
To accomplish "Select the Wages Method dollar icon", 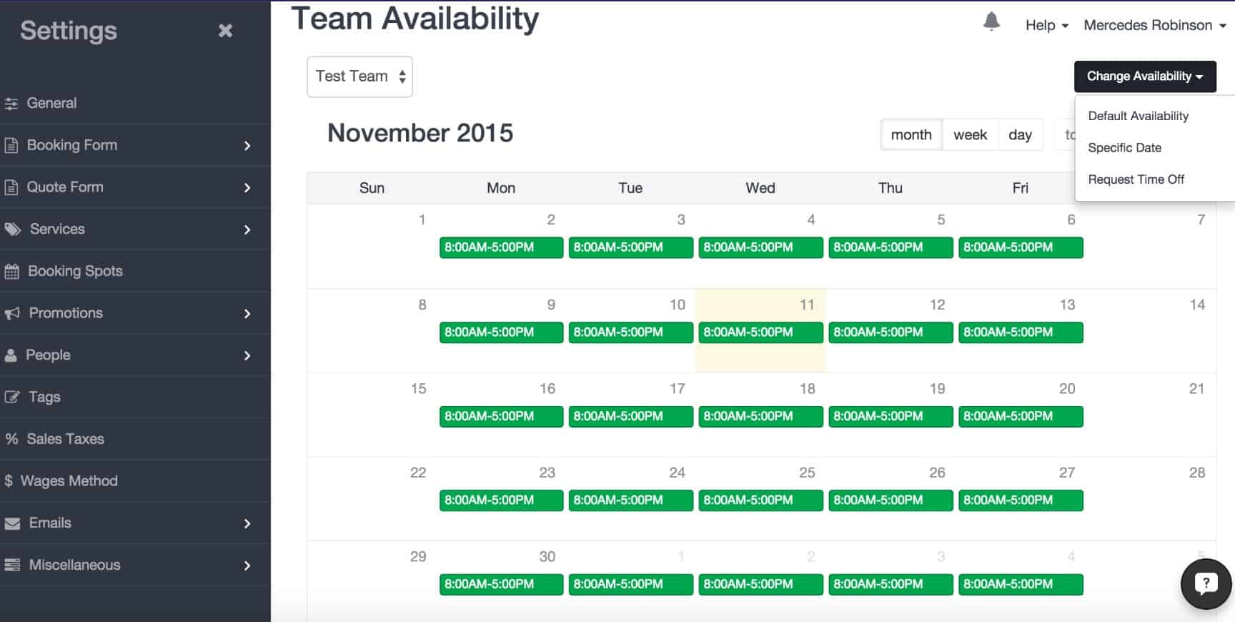I will click(9, 481).
